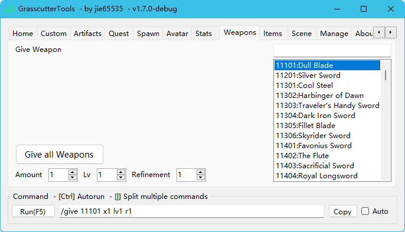The width and height of the screenshot is (405, 232).
Task: Enable the Auto checkbox
Action: pyautogui.click(x=365, y=211)
